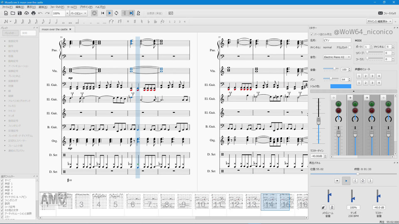Toggle the 'パート譜のみ再生' checkbox
This screenshot has width=399, height=224.
pyautogui.click(x=311, y=34)
